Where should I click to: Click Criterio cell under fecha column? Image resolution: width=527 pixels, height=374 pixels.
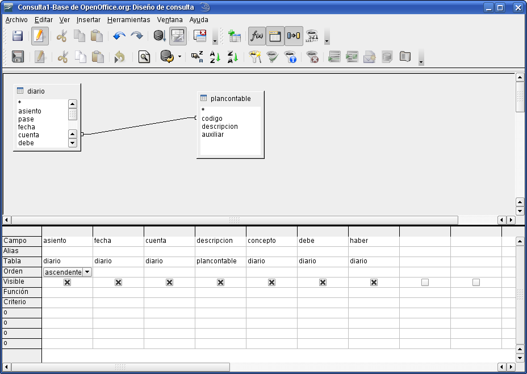coord(118,302)
